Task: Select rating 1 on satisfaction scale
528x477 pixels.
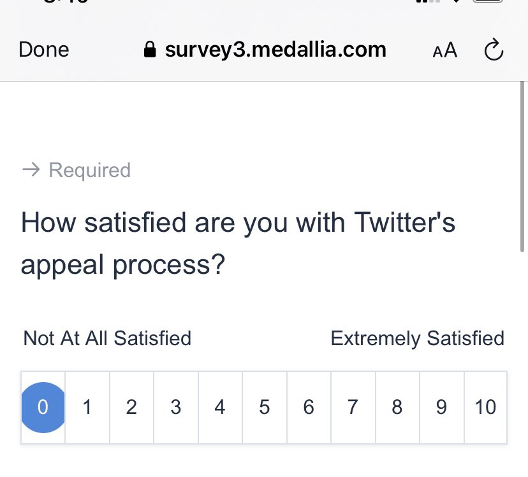Action: point(87,408)
